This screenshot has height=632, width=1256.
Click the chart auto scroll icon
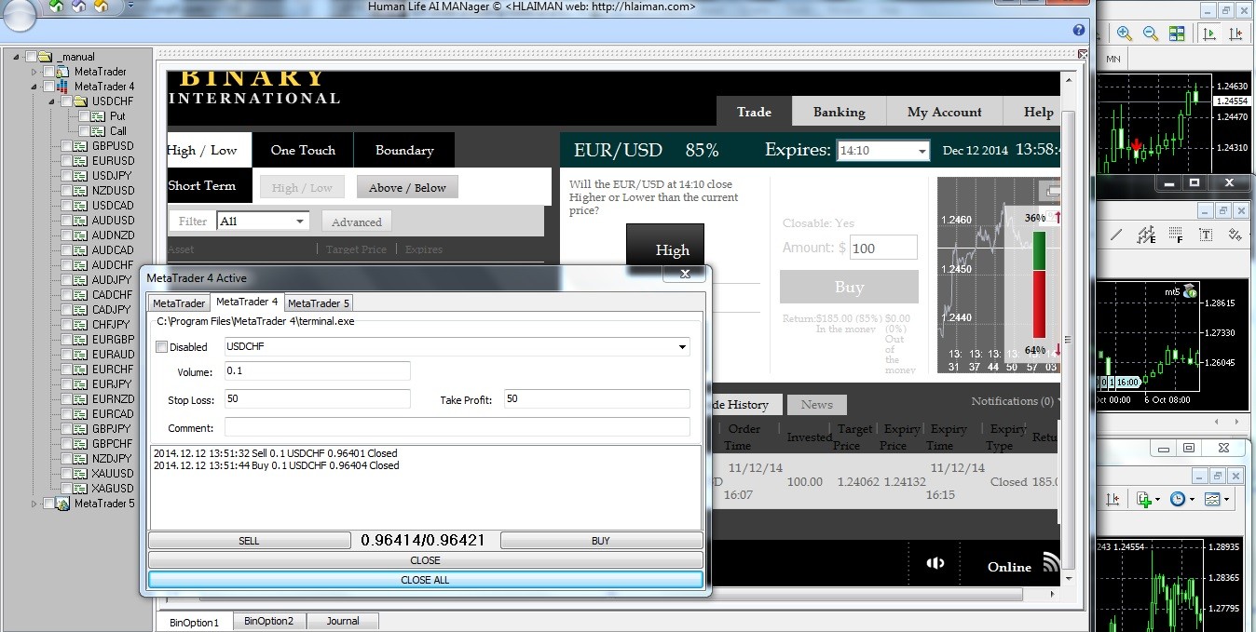click(x=1209, y=34)
